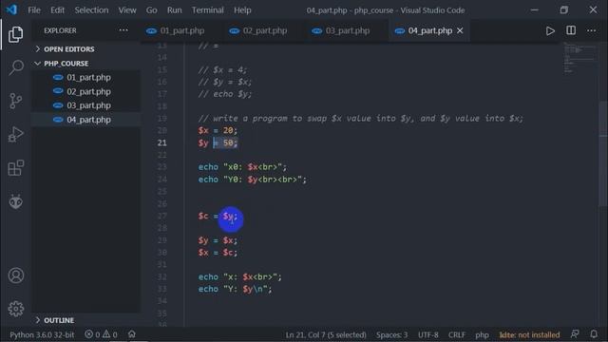This screenshot has width=608, height=342.
Task: Close the 04_part.php tab
Action: [460, 30]
